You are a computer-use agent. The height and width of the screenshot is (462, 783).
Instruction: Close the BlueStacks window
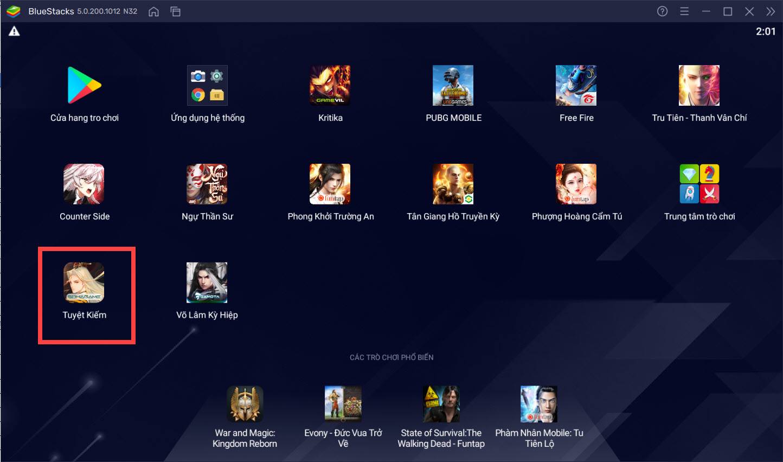tap(749, 11)
